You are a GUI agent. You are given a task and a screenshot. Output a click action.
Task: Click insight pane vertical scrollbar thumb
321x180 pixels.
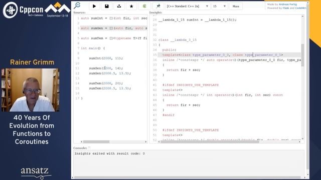(302, 55)
